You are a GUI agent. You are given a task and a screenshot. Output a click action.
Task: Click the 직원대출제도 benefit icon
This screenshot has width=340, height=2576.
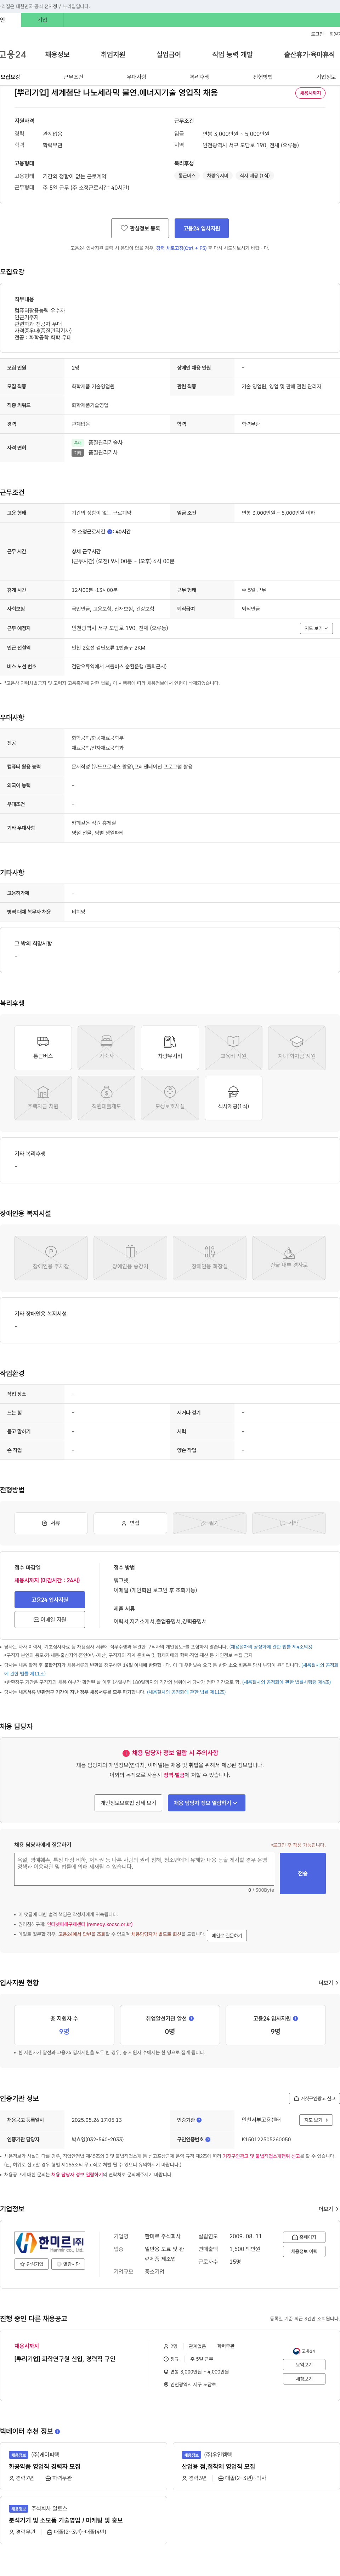(x=106, y=1098)
